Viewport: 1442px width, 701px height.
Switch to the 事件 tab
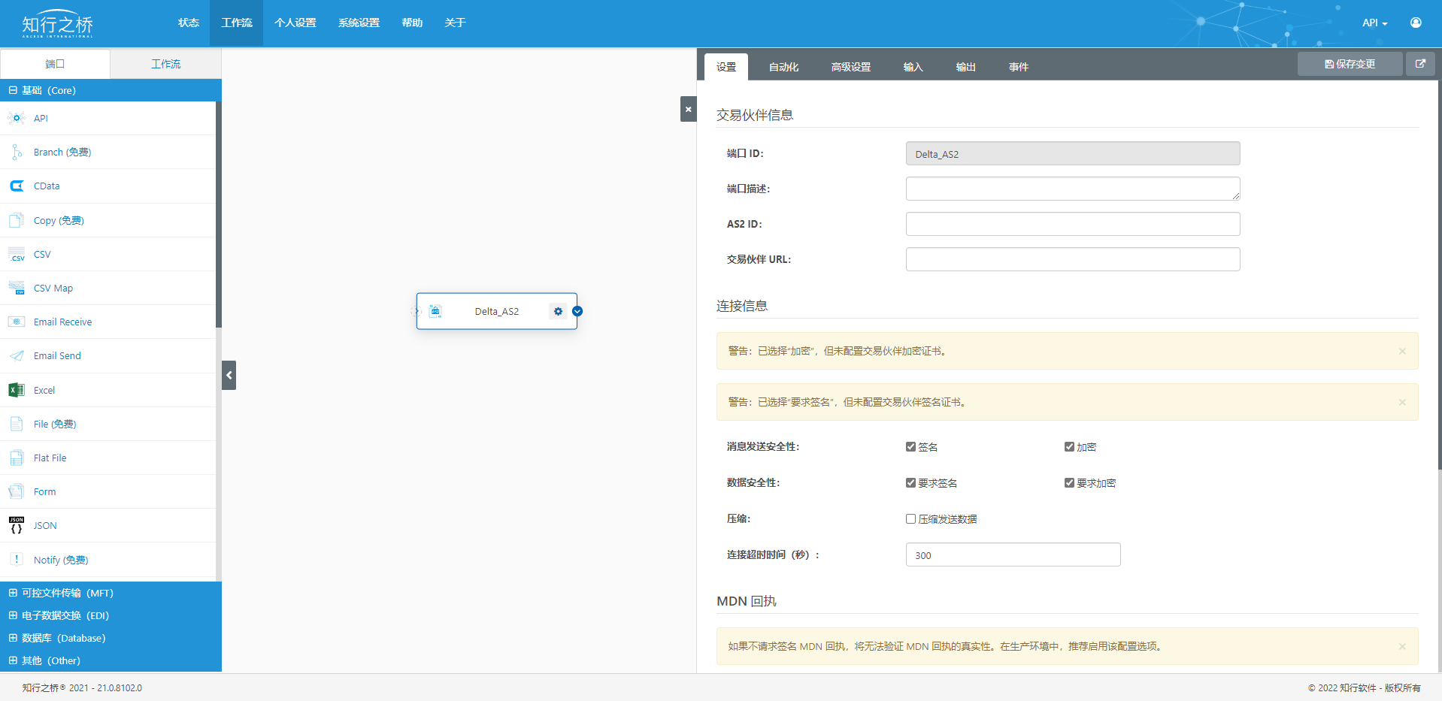(1019, 67)
